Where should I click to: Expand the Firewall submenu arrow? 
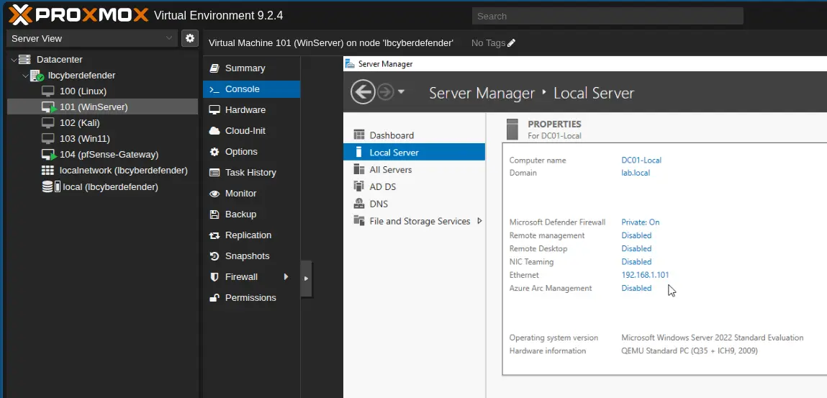(286, 277)
